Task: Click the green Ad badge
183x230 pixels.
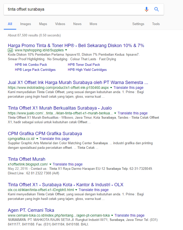Action: 10,50
